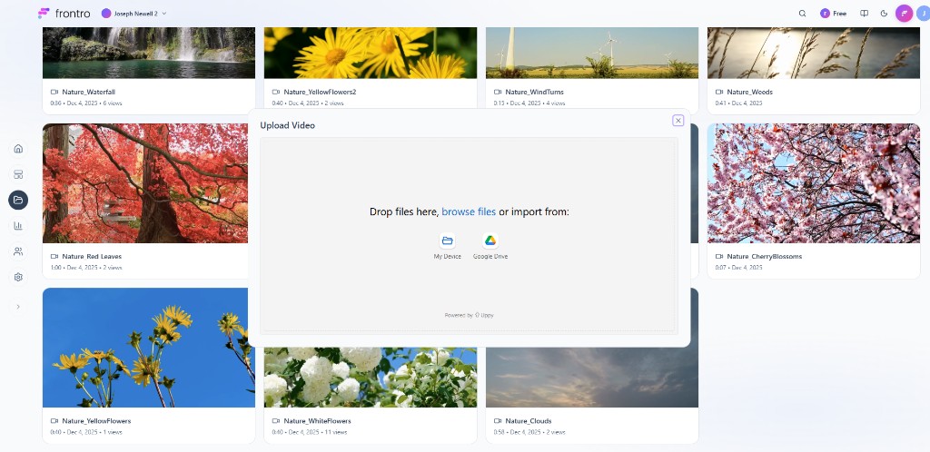Viewport: 930px width, 452px height.
Task: Click video icon beside Nature_YellowFlowers title
Action: tap(54, 420)
